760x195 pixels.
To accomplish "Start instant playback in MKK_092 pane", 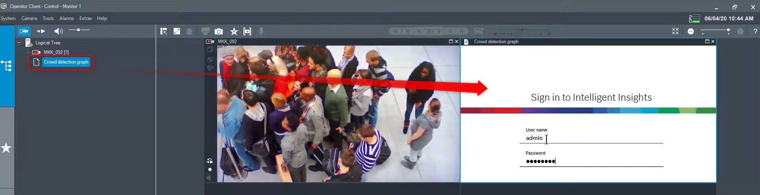I will (x=210, y=161).
